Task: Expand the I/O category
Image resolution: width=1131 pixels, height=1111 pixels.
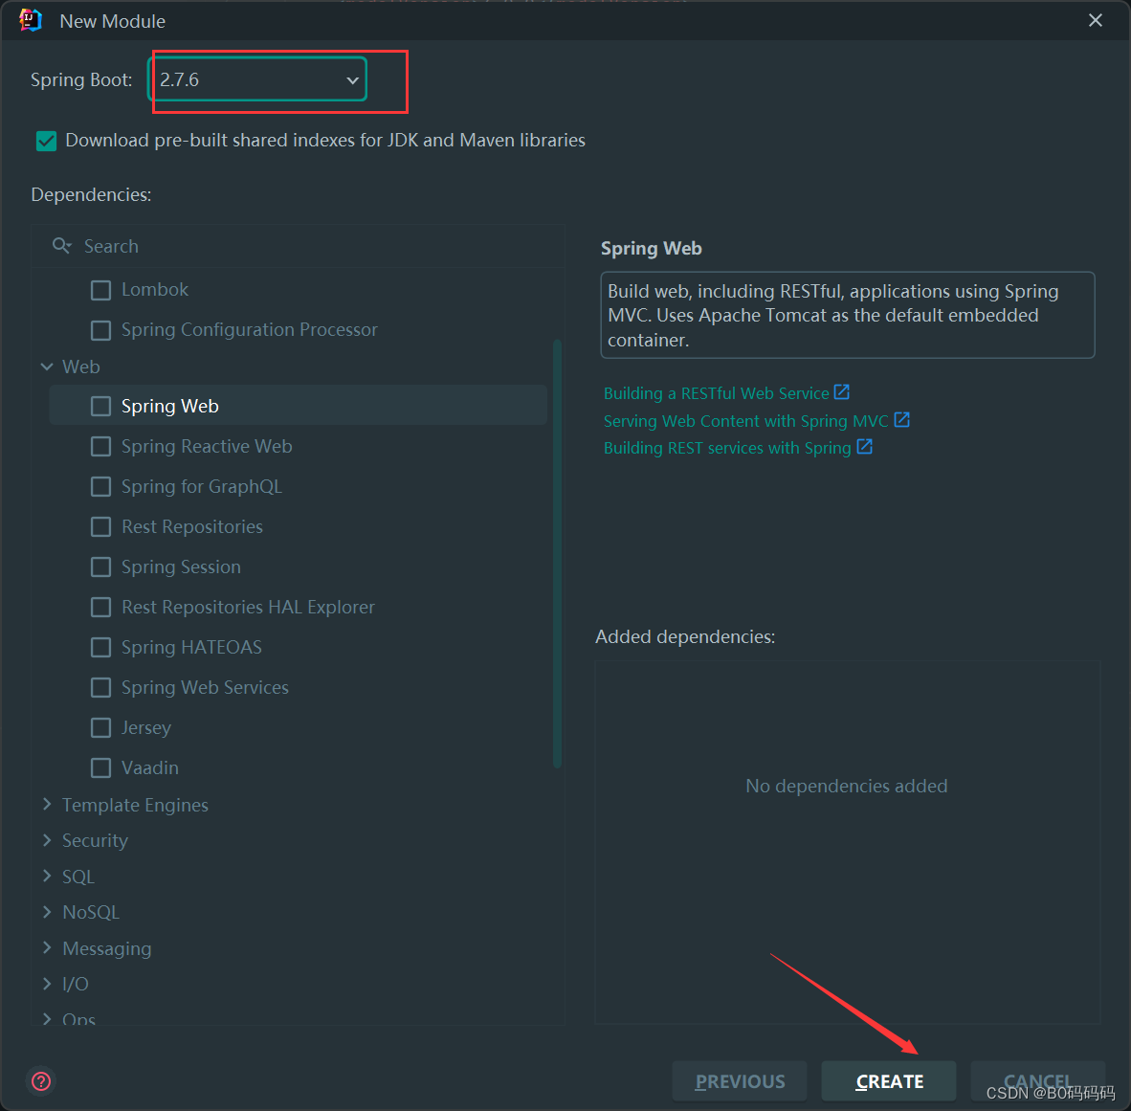Action: (47, 984)
